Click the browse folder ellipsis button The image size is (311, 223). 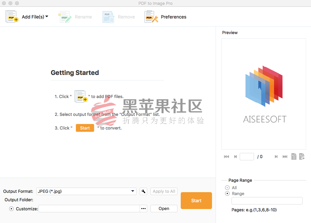click(x=143, y=209)
